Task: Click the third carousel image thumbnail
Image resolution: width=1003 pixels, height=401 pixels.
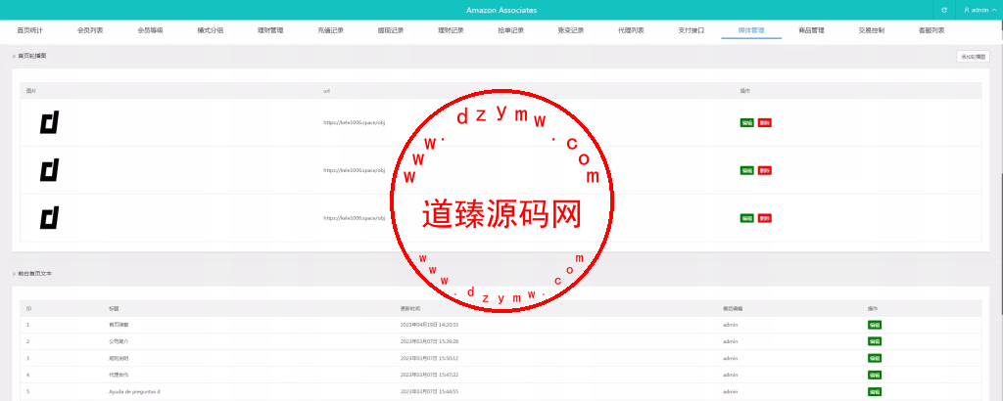Action: click(x=49, y=218)
